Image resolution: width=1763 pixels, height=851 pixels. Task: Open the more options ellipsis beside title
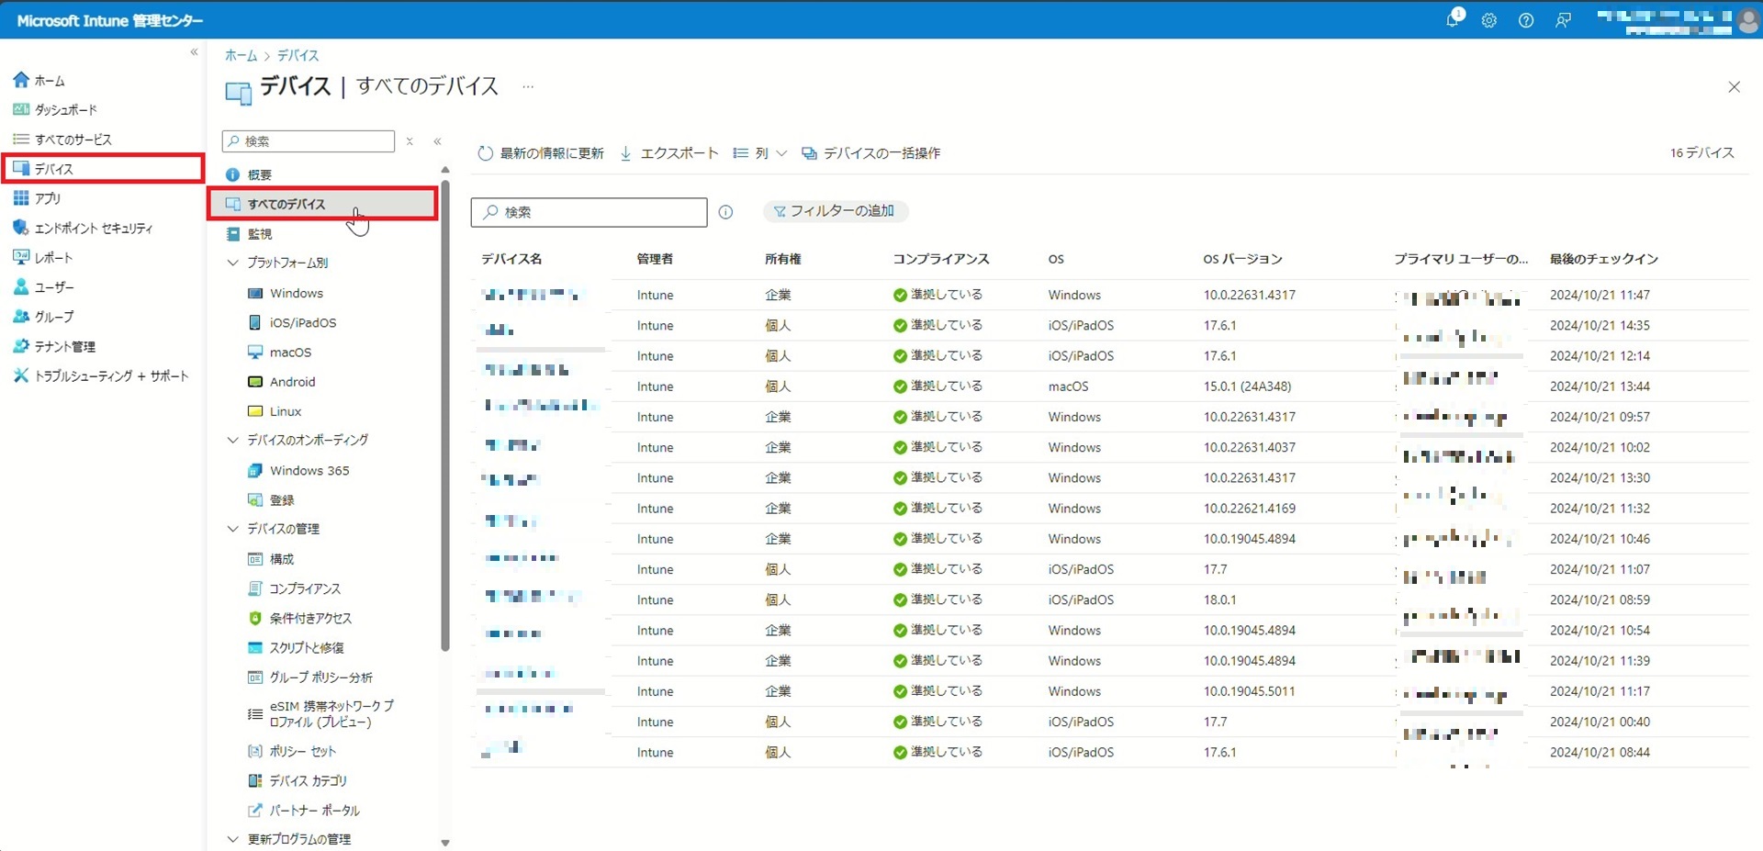[x=528, y=86]
